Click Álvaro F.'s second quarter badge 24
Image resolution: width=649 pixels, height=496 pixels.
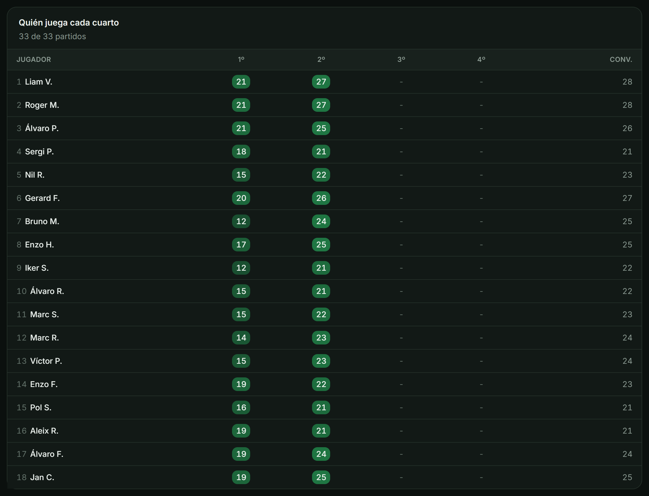(x=321, y=454)
